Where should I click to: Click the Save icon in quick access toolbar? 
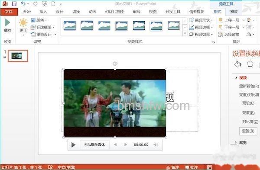(14, 3)
